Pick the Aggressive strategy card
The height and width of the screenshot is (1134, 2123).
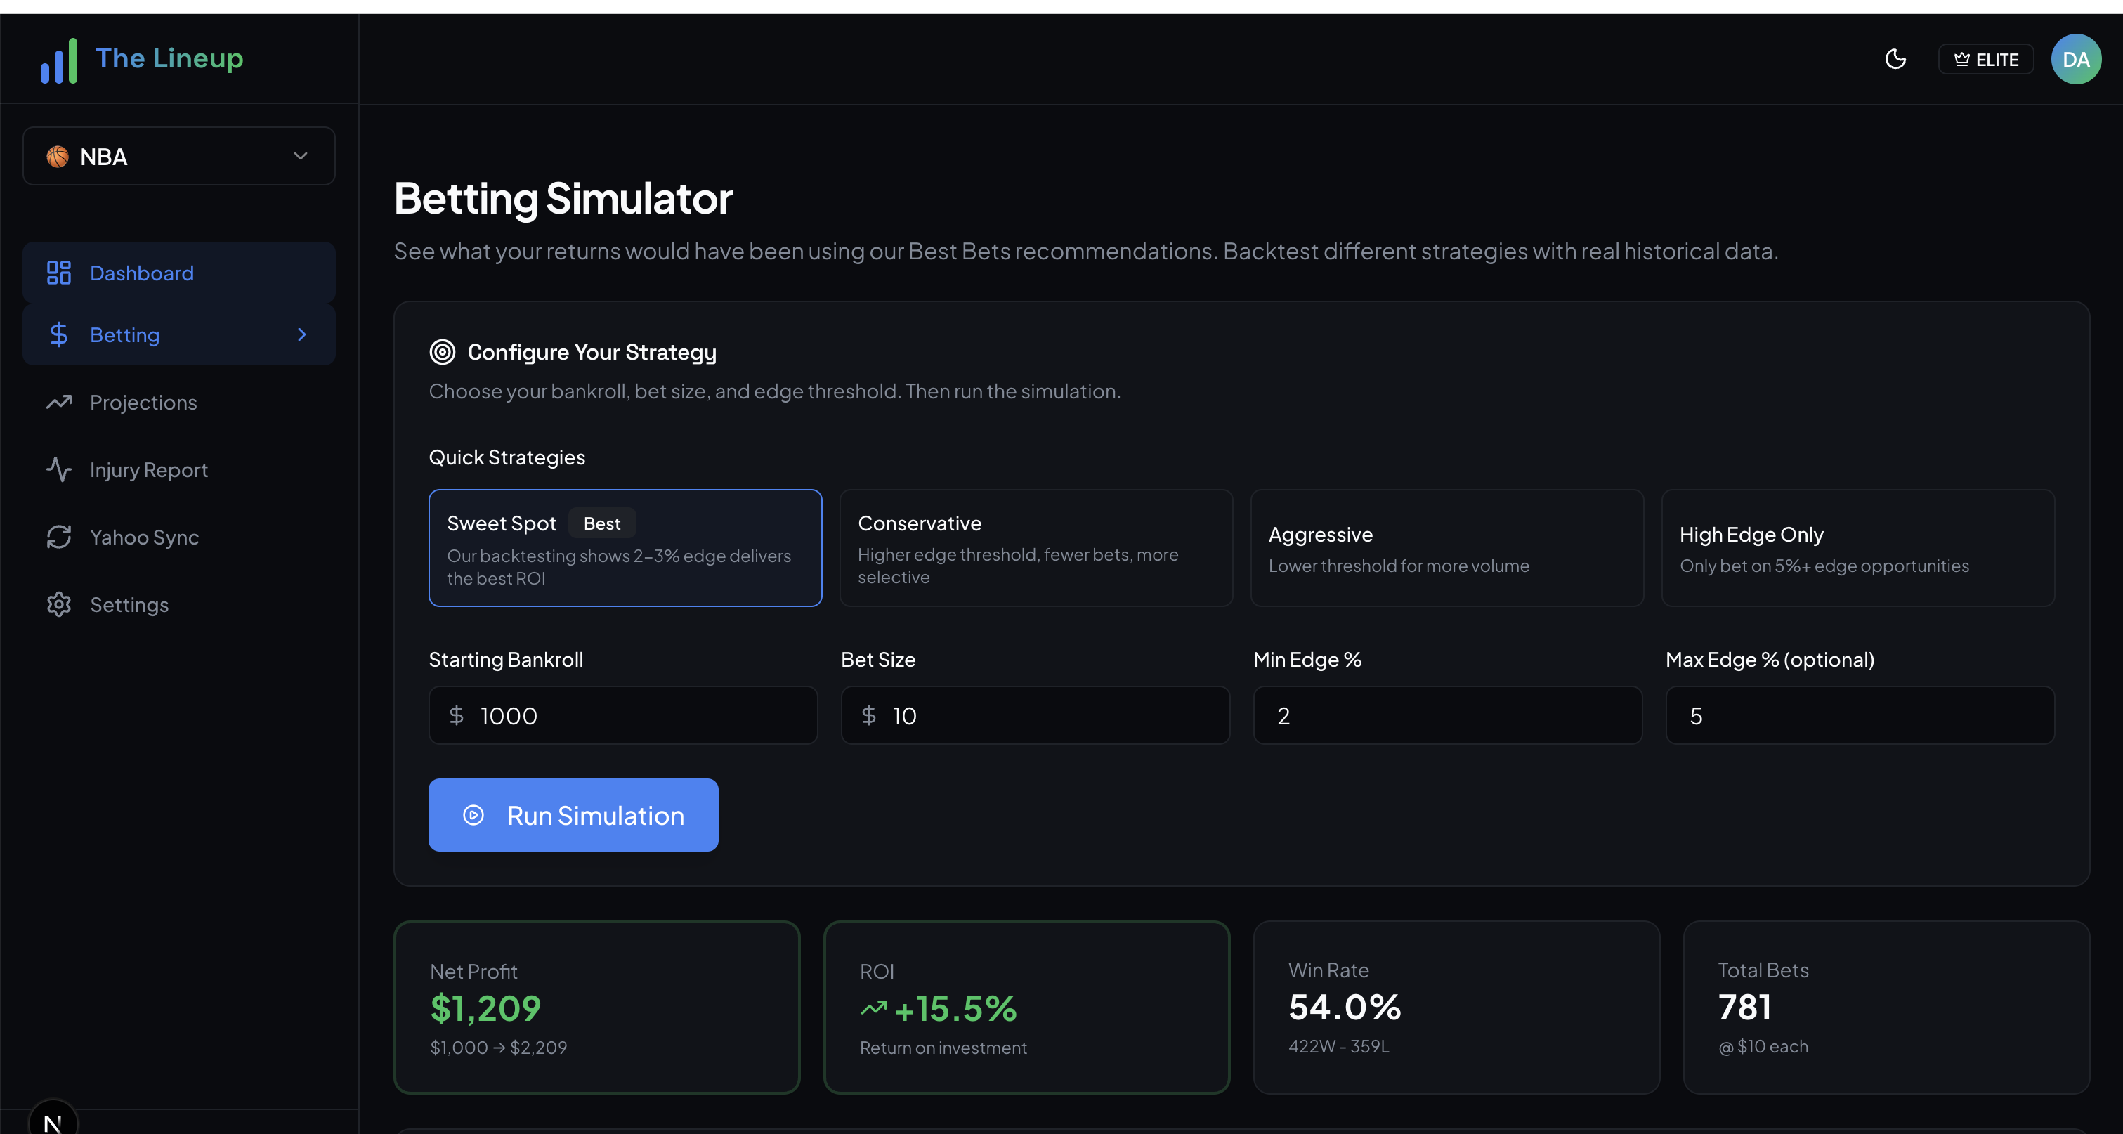point(1446,548)
